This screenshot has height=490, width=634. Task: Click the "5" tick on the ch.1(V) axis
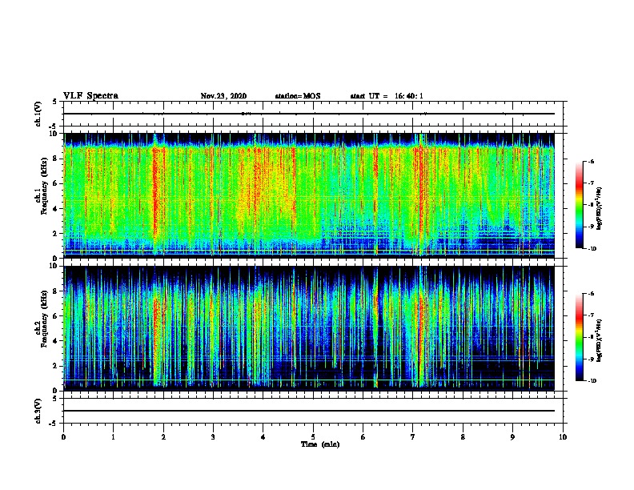point(55,102)
